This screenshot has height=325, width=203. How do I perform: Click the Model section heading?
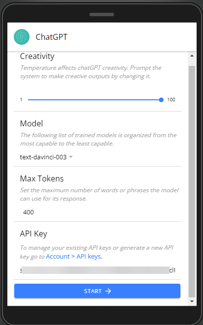(x=31, y=123)
